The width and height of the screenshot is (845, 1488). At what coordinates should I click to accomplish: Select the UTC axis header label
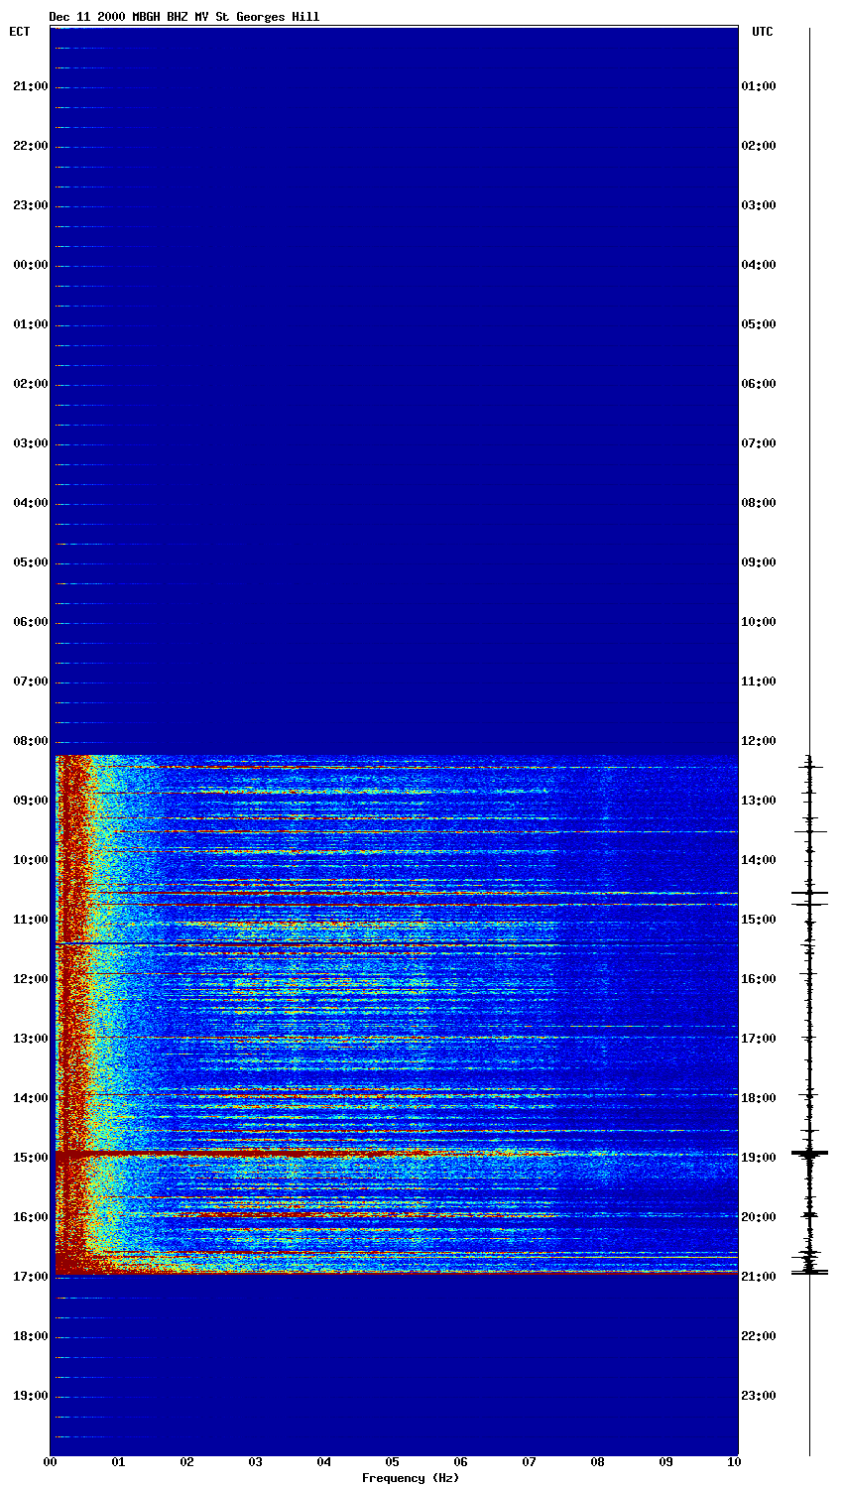(x=762, y=32)
